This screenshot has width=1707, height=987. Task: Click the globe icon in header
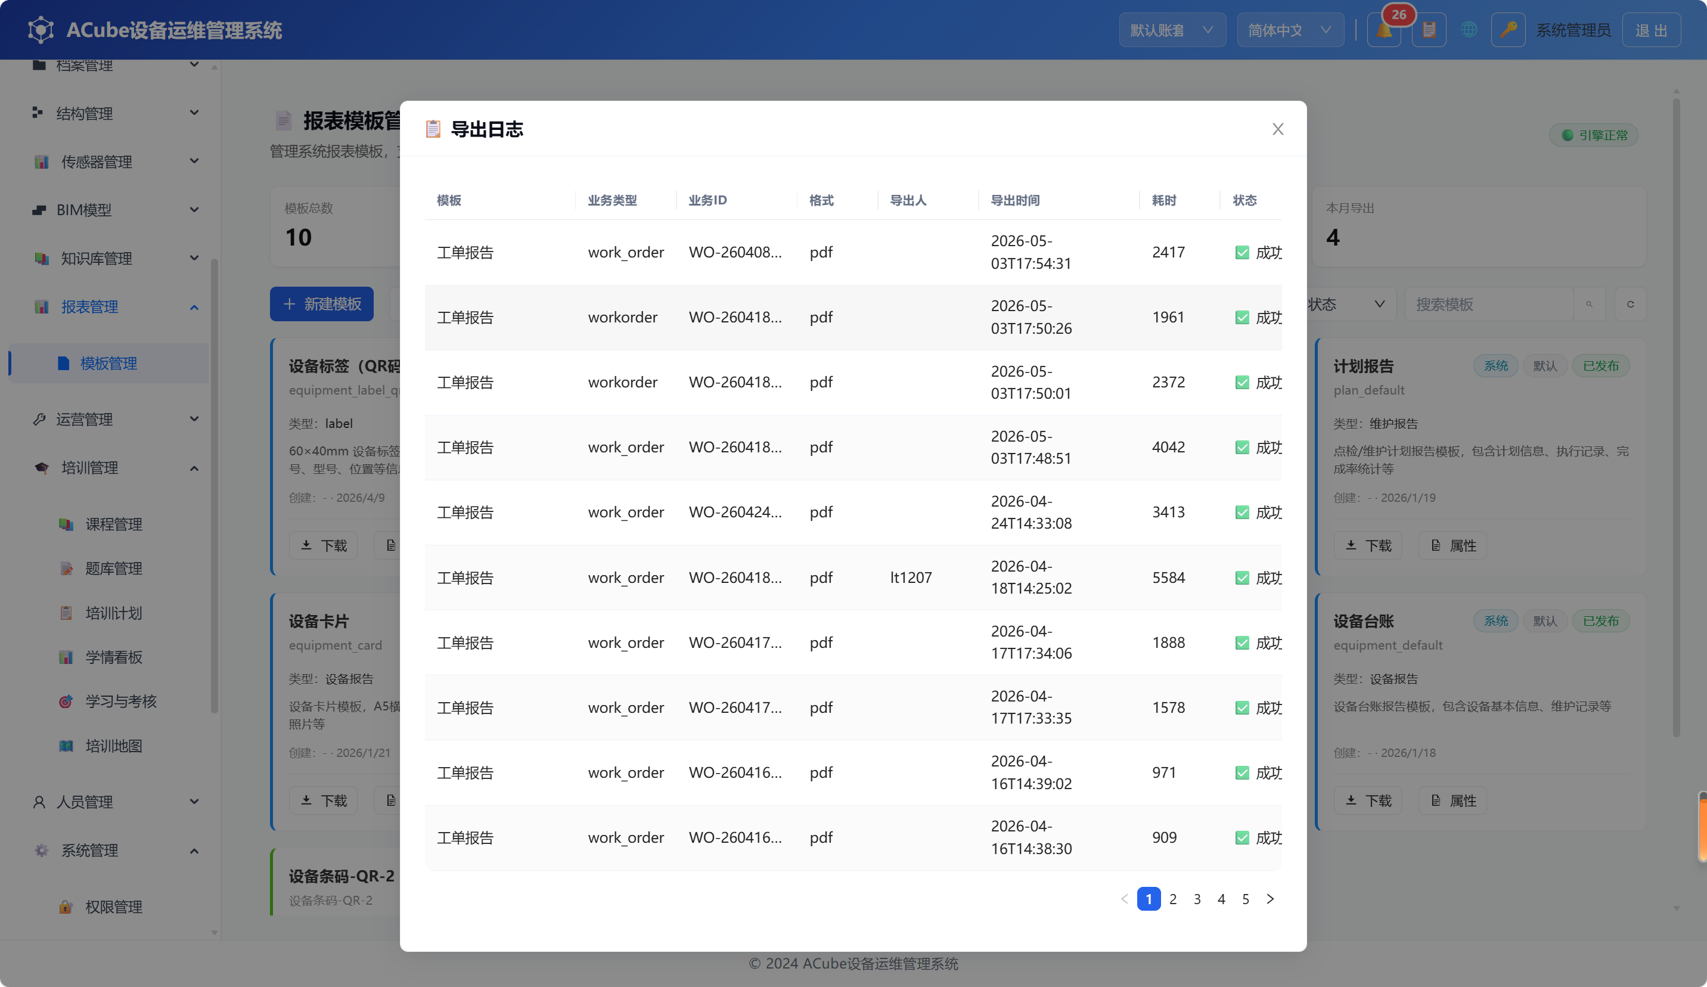1469,30
